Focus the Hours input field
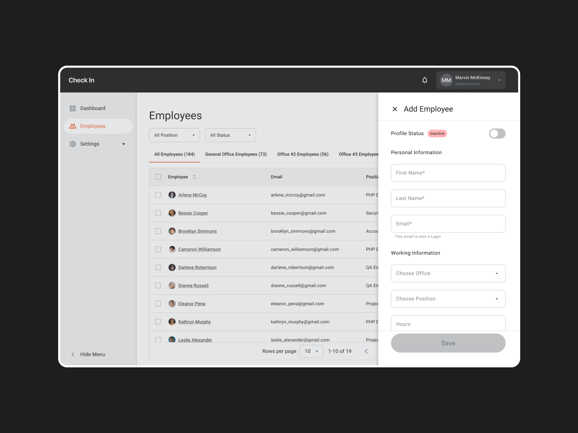This screenshot has height=433, width=578. pyautogui.click(x=448, y=323)
